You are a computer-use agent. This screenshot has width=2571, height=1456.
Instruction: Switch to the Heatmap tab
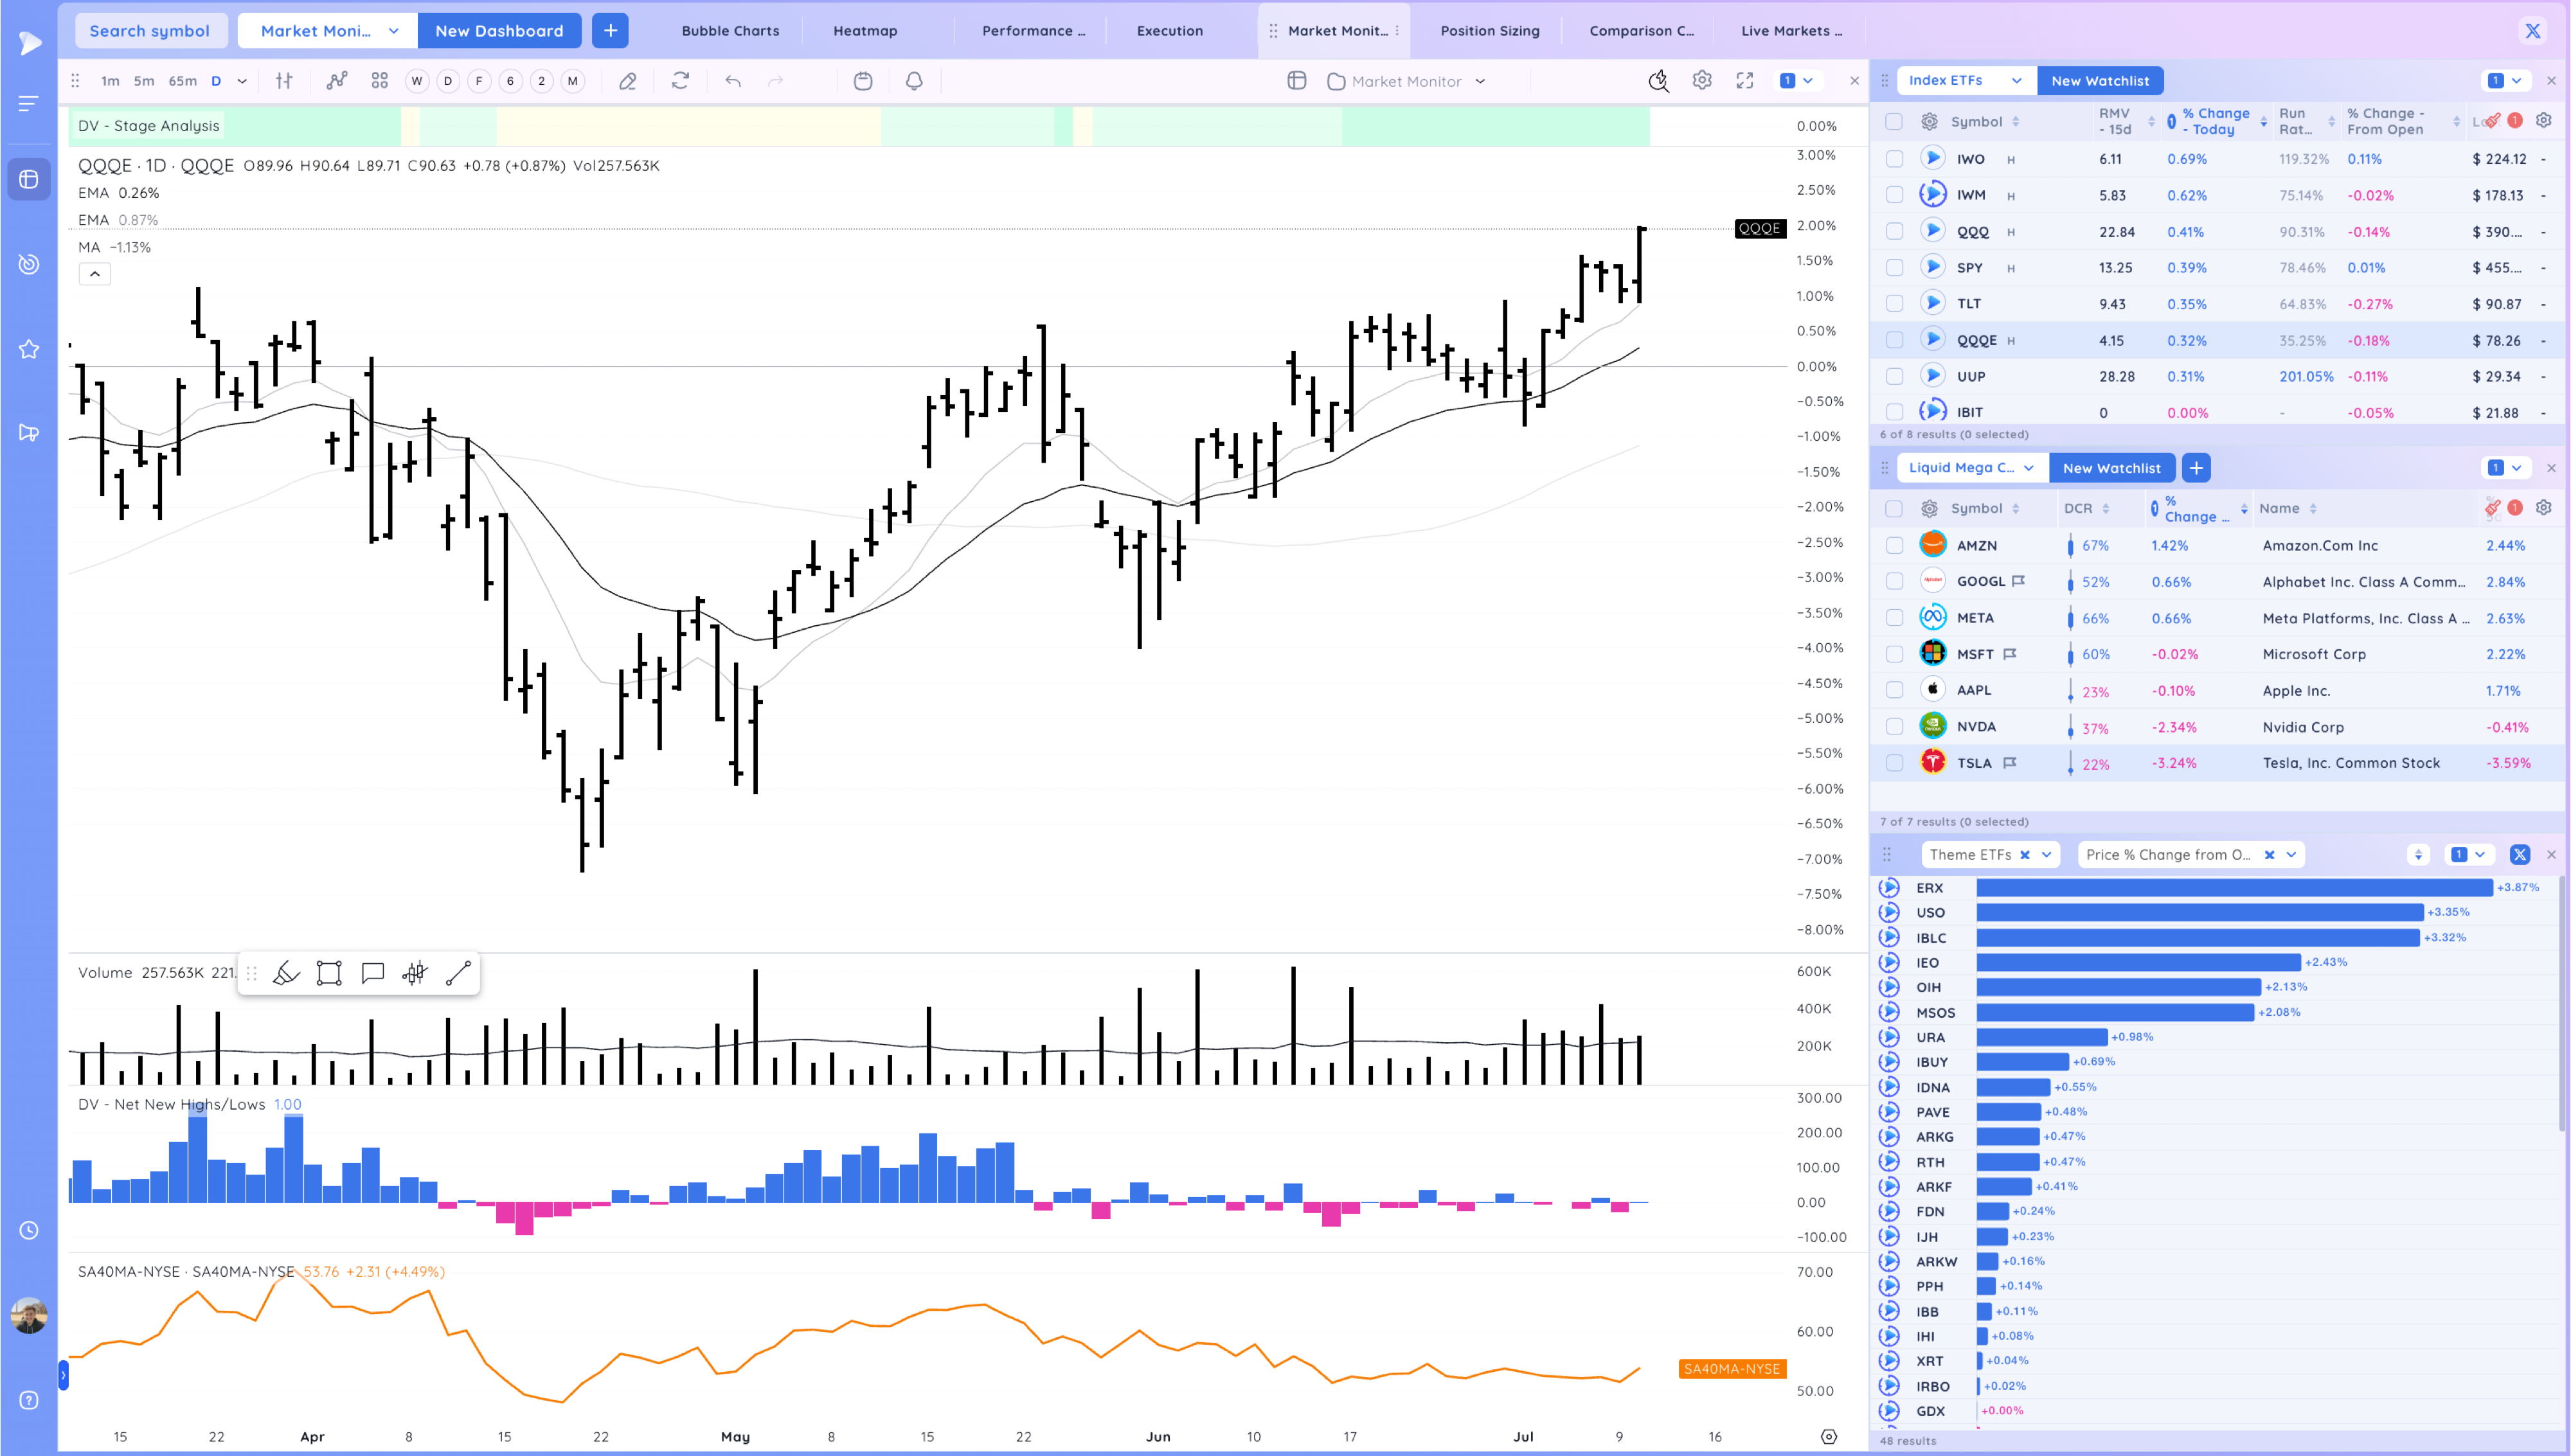click(865, 31)
